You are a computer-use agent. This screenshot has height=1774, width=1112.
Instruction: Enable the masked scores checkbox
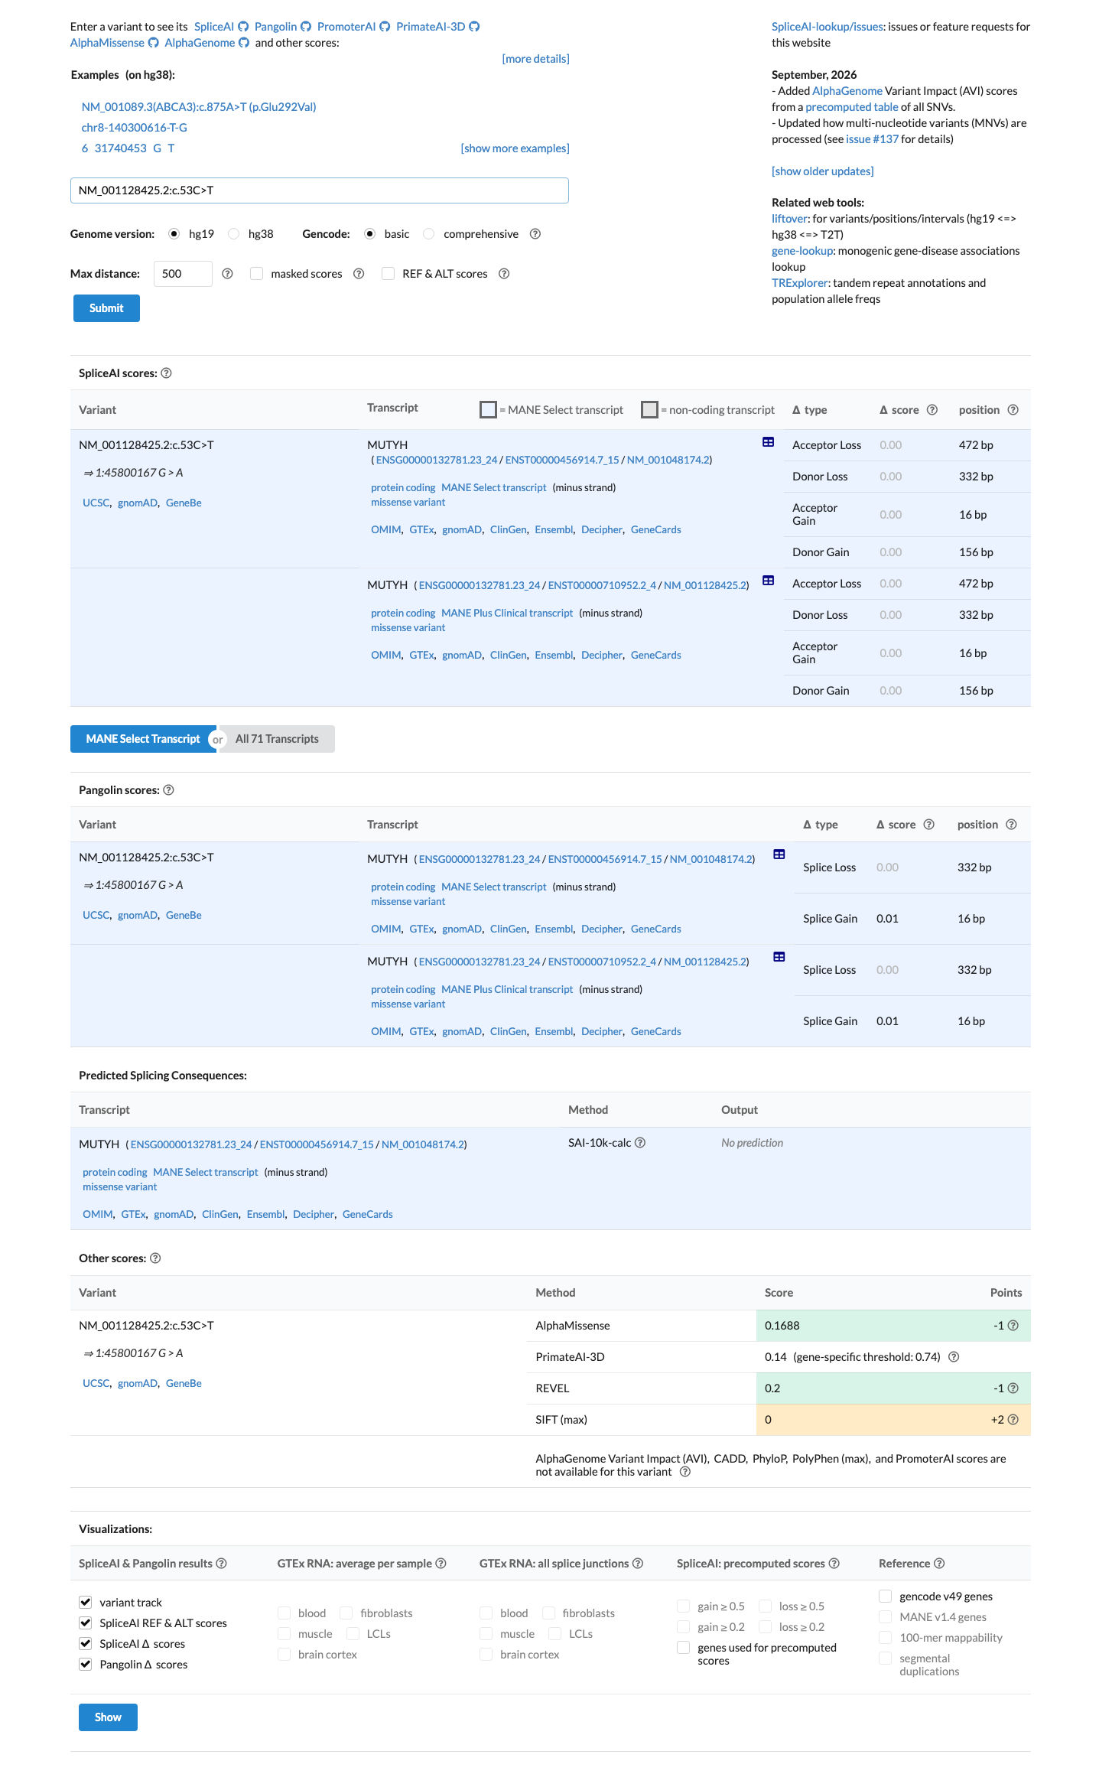click(257, 274)
